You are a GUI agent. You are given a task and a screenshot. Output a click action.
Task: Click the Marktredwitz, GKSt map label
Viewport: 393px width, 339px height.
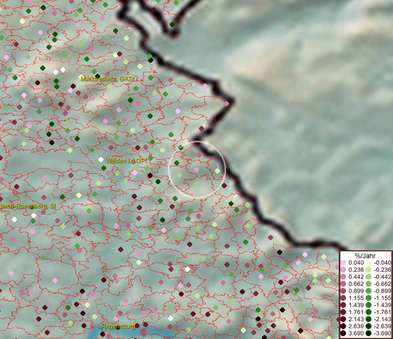[x=107, y=79]
